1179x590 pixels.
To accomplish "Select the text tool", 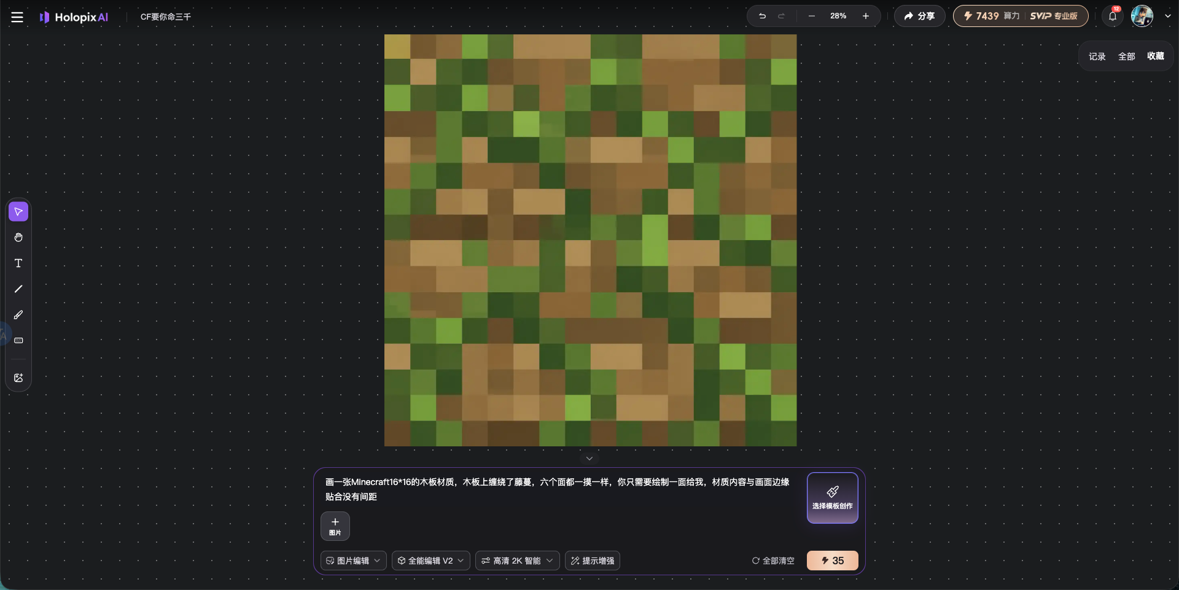I will (18, 263).
